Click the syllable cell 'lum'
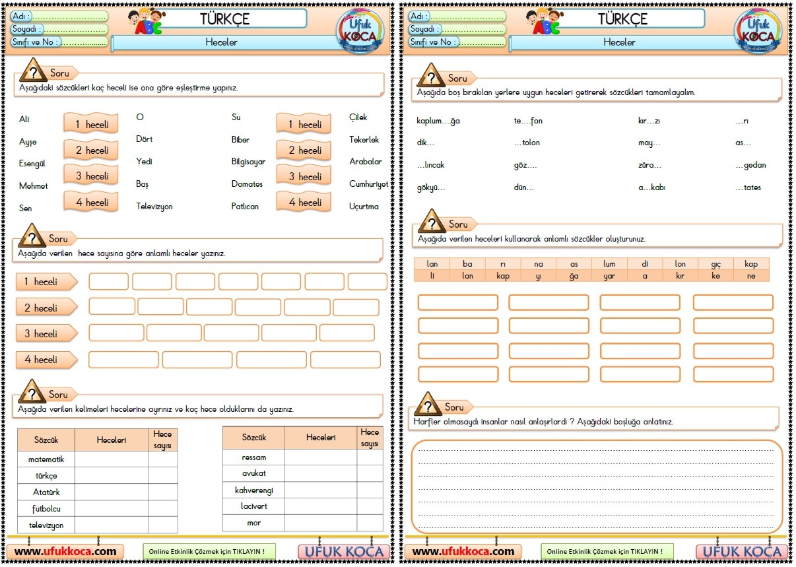 point(609,263)
